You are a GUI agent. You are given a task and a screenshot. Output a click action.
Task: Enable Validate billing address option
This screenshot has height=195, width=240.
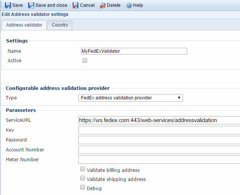[83, 169]
